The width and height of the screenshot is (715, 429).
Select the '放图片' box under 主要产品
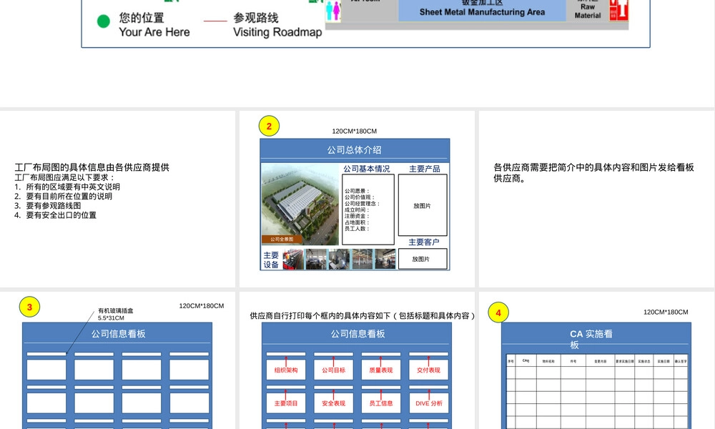[x=423, y=205]
